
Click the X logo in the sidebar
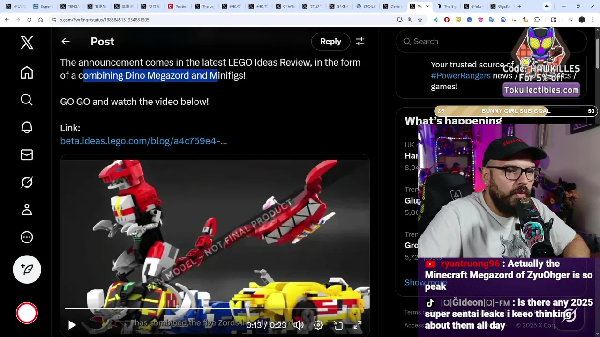click(x=27, y=43)
